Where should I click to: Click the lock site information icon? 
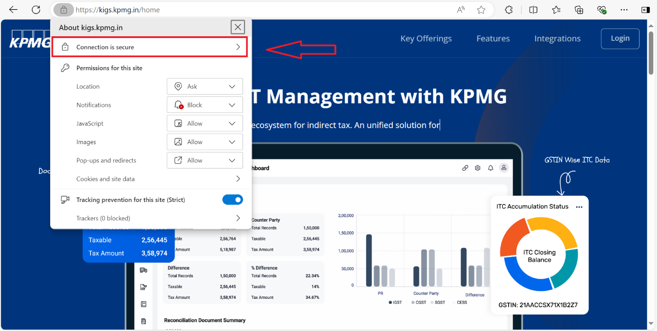[x=64, y=10]
